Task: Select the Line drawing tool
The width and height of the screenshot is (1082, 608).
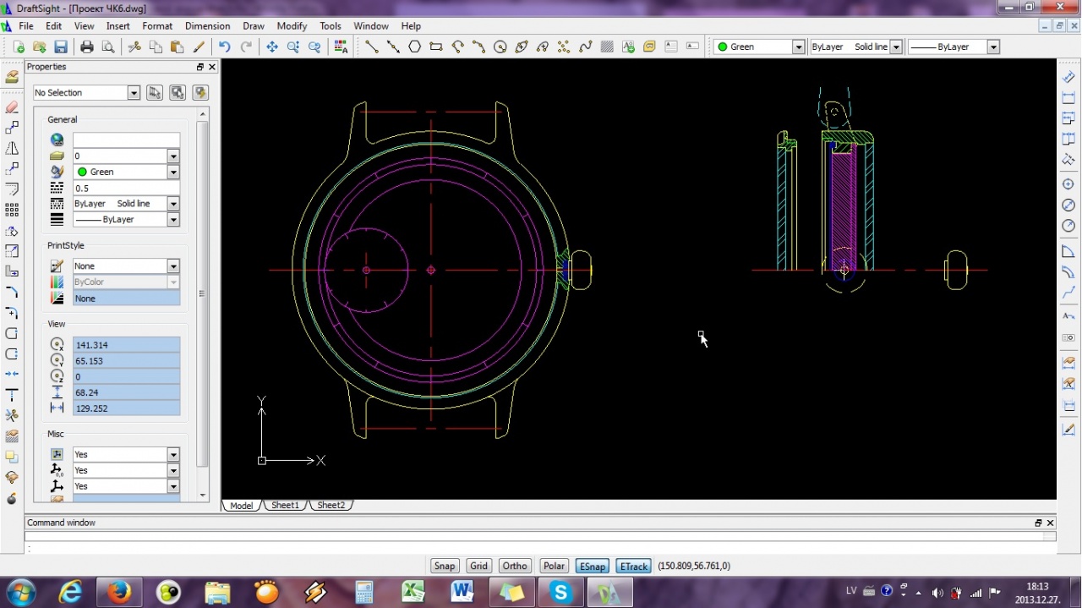Action: click(371, 47)
